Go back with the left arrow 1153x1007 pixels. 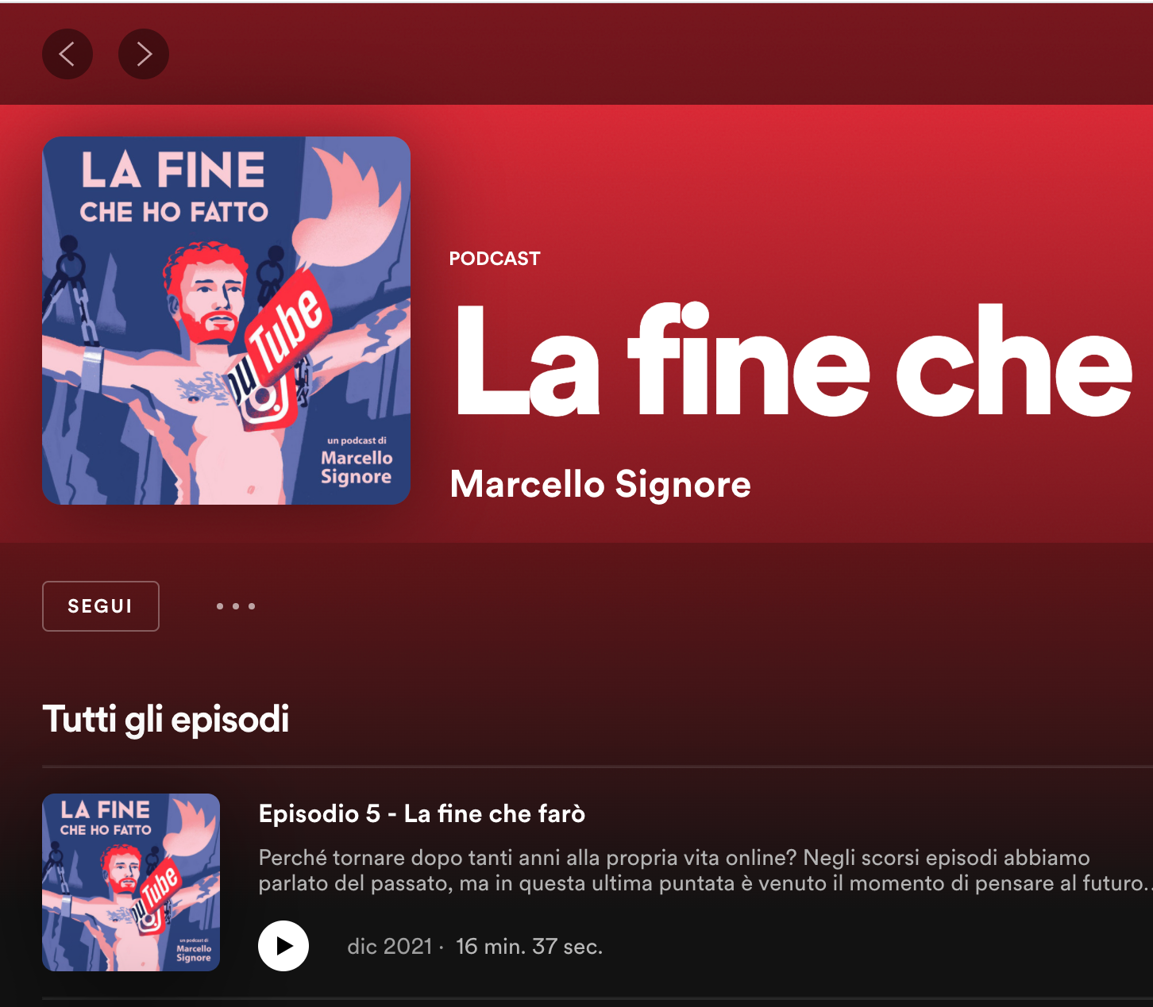tap(67, 54)
